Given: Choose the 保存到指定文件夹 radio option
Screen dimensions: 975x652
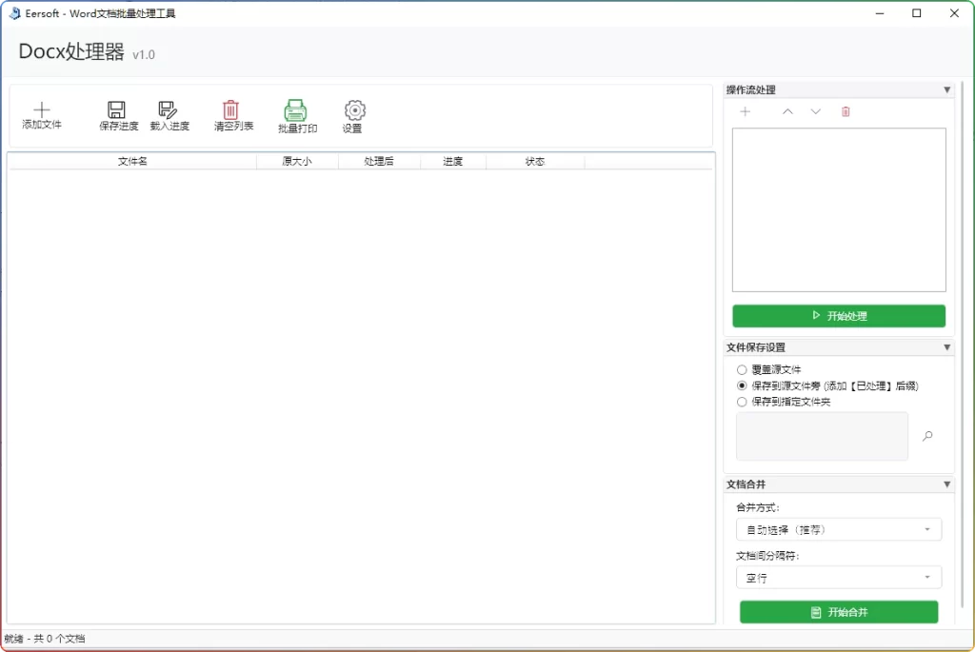Looking at the screenshot, I should point(742,402).
